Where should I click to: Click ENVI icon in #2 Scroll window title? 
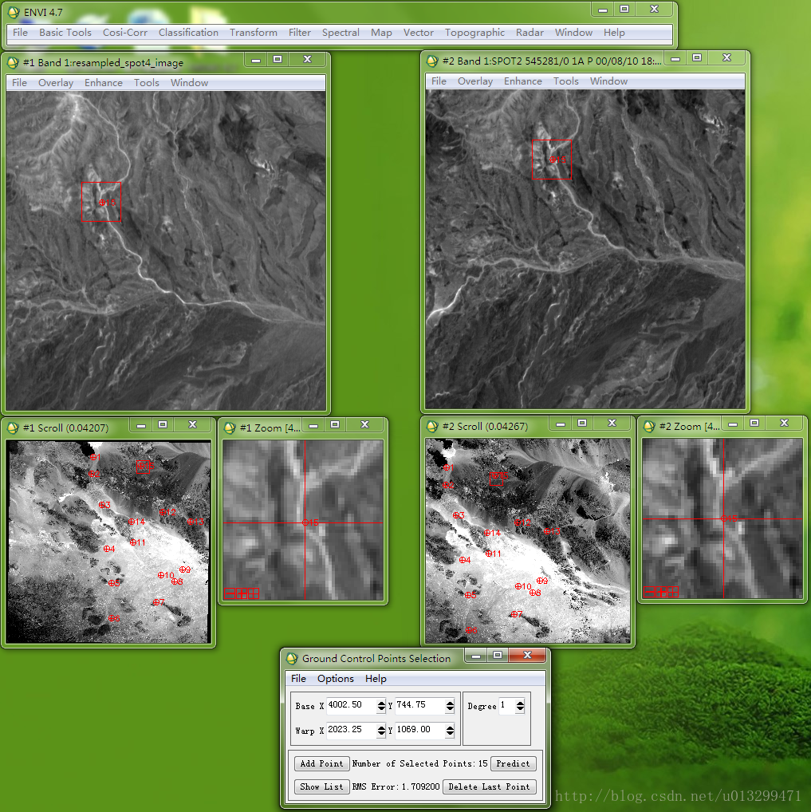click(432, 426)
